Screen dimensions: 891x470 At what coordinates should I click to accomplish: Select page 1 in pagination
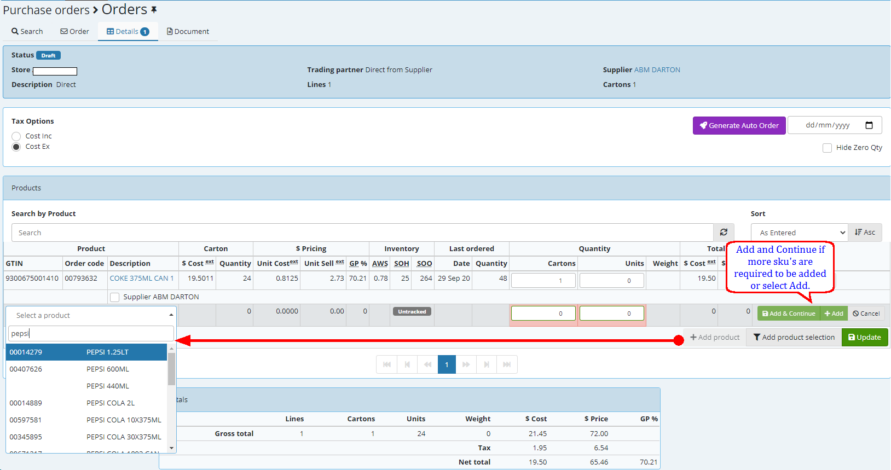447,364
